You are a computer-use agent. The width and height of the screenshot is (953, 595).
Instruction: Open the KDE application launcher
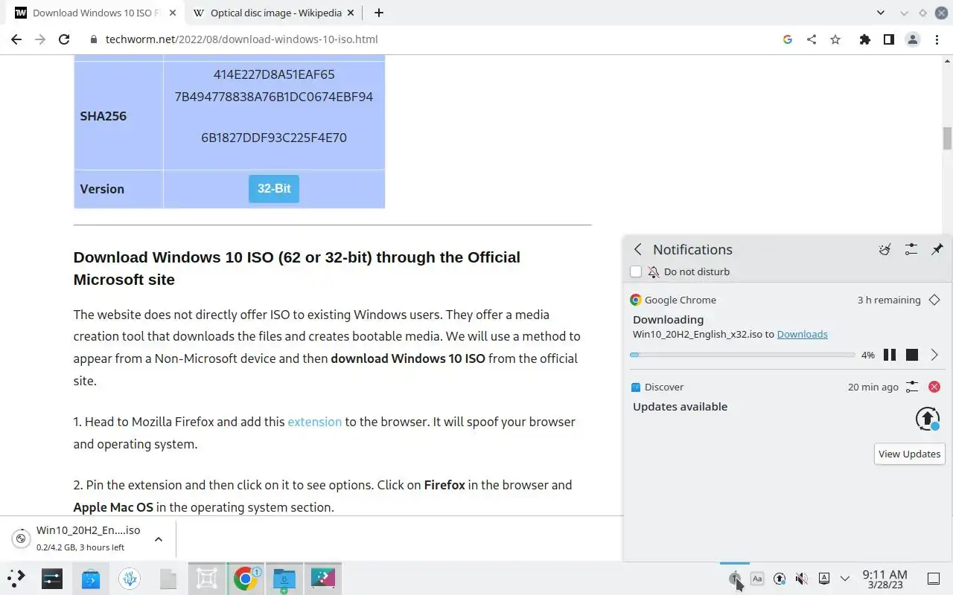pos(16,577)
